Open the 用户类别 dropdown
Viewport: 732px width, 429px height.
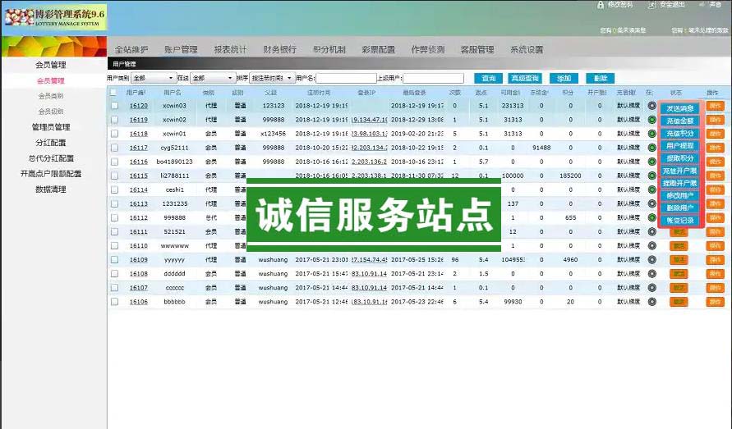click(153, 78)
